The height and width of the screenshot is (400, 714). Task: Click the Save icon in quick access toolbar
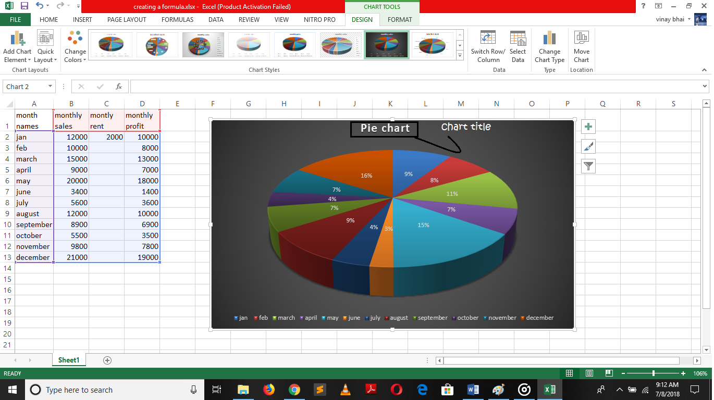pyautogui.click(x=24, y=6)
